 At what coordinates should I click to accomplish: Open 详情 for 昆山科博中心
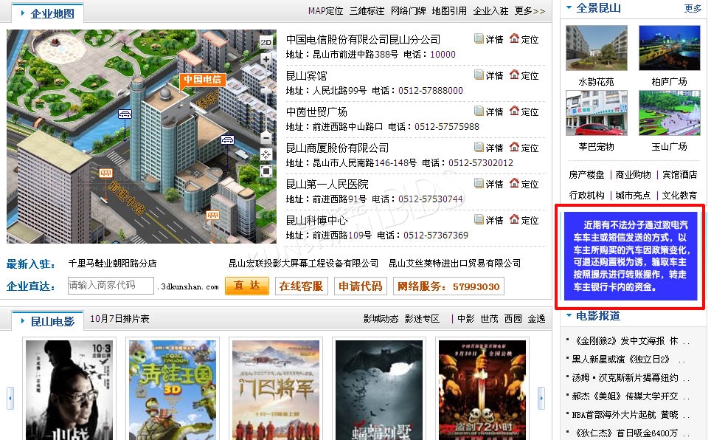point(489,220)
